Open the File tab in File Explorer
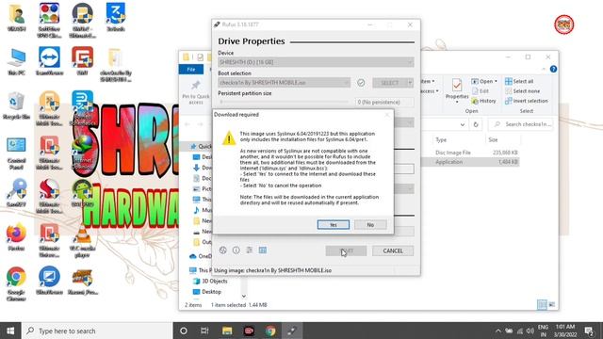 [x=191, y=69]
